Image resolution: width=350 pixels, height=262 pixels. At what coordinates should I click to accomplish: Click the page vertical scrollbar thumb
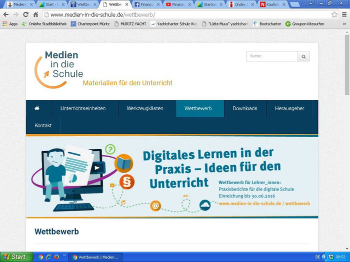346,64
